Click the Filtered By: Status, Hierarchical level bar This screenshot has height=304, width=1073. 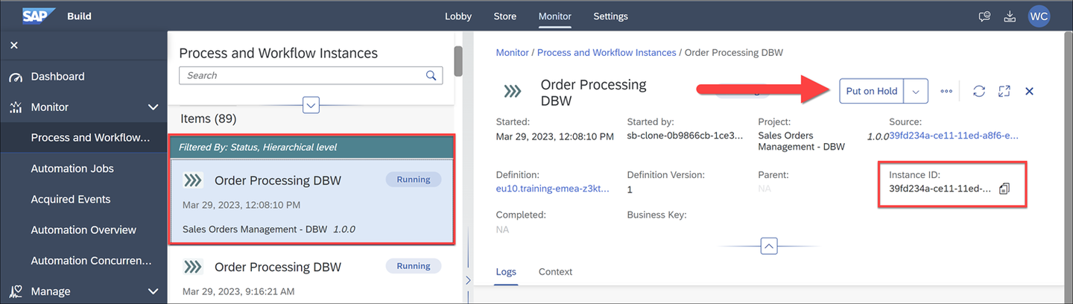click(311, 148)
